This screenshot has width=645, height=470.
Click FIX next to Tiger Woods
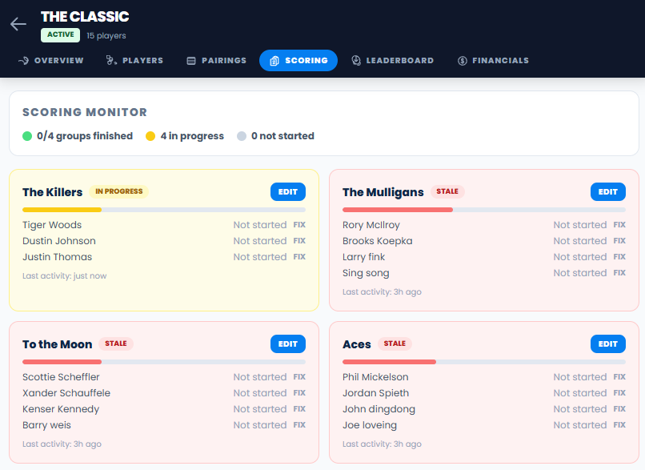click(299, 224)
